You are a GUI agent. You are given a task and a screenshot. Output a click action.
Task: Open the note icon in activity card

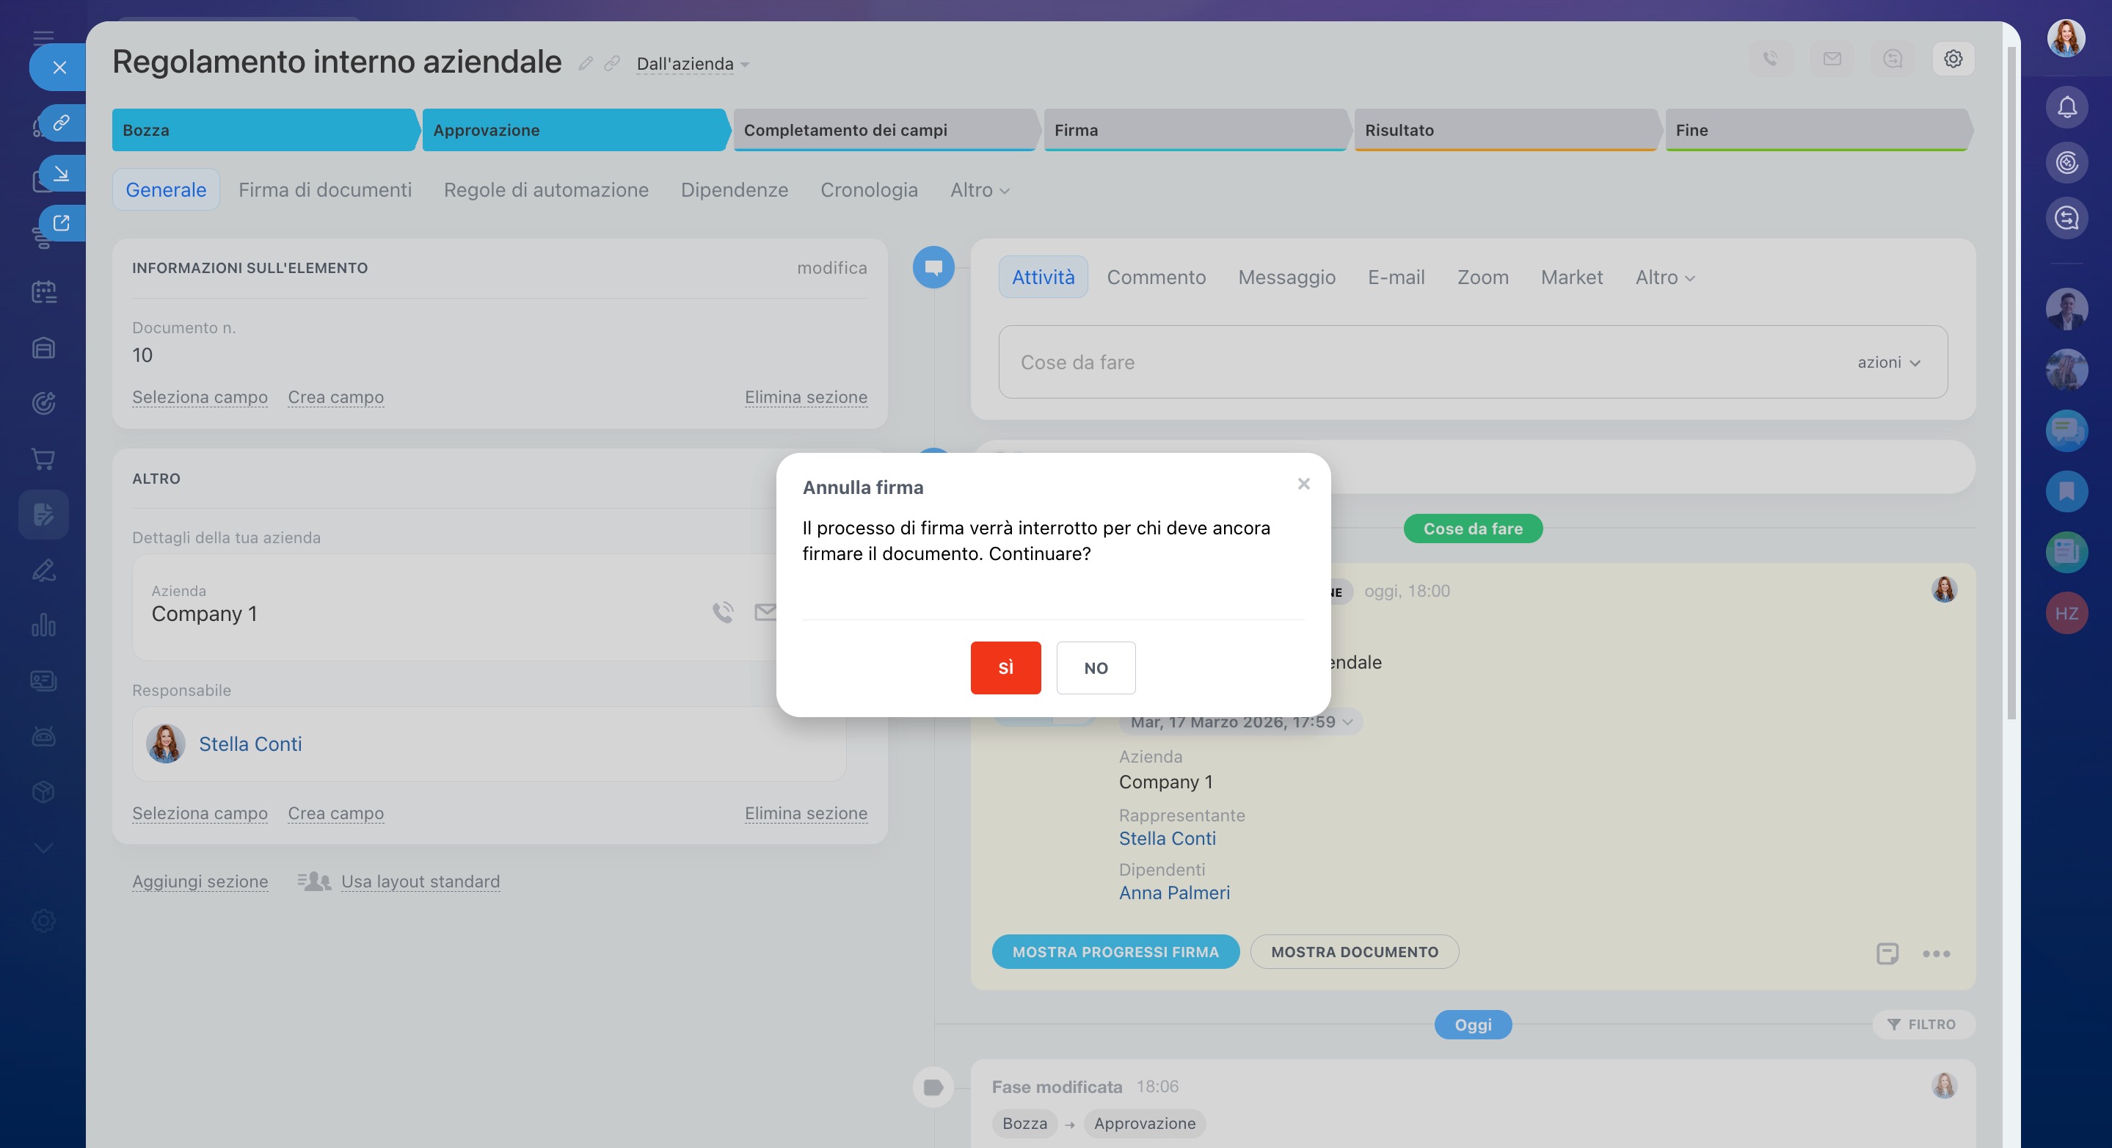pyautogui.click(x=1887, y=953)
